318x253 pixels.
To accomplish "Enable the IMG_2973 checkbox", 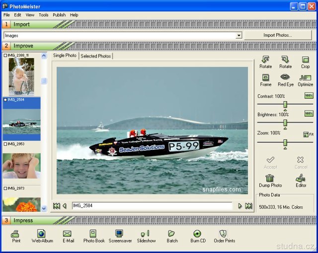I will point(5,189).
